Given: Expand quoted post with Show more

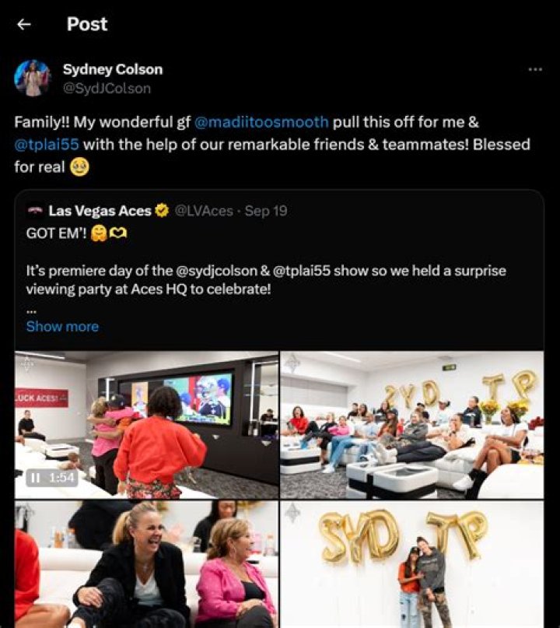Looking at the screenshot, I should click(62, 326).
